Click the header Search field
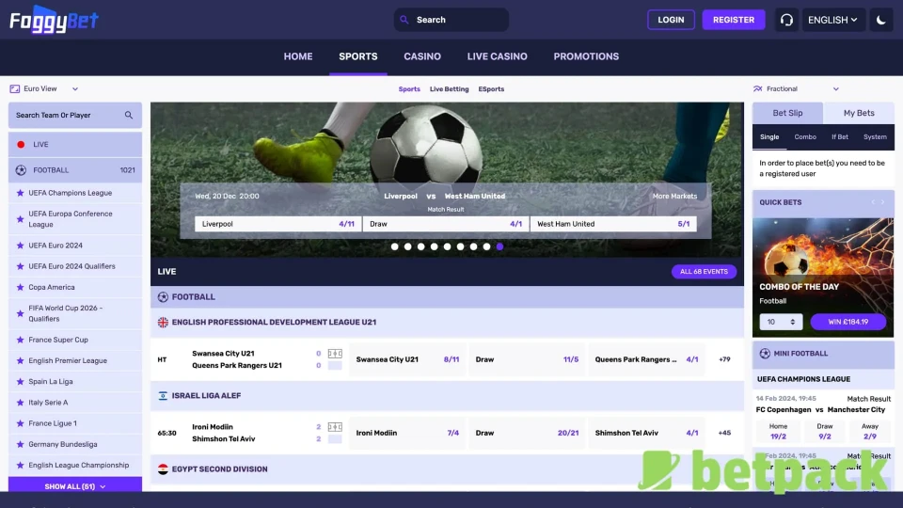 (x=451, y=20)
